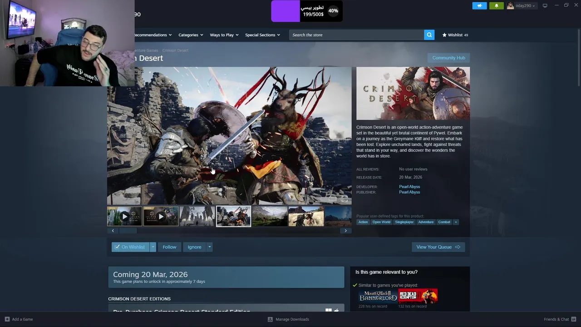The image size is (581, 327).
Task: Click the thumbnail strip horizontal scrollbar handle
Action: tap(128, 231)
